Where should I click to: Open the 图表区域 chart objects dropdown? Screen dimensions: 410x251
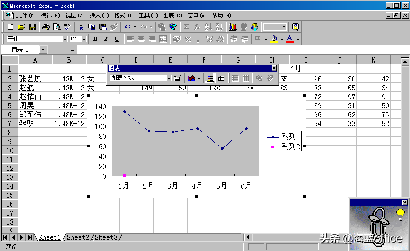[x=169, y=78]
